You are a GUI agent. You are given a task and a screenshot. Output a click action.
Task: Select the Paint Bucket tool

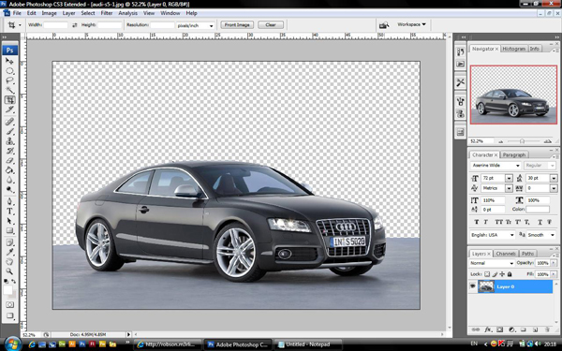coord(9,170)
